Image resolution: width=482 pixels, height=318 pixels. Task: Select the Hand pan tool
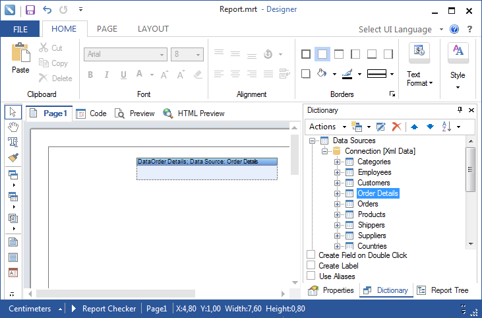coord(13,127)
